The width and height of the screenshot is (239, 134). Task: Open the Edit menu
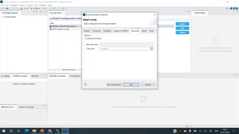pos(7,5)
